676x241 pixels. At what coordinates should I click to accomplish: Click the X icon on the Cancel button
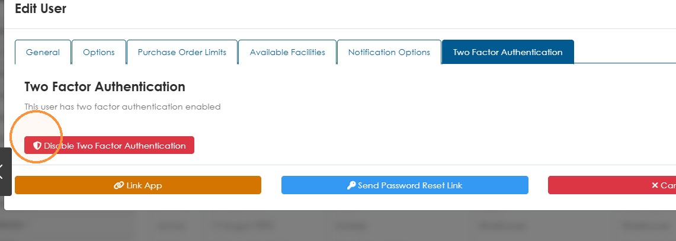click(655, 185)
